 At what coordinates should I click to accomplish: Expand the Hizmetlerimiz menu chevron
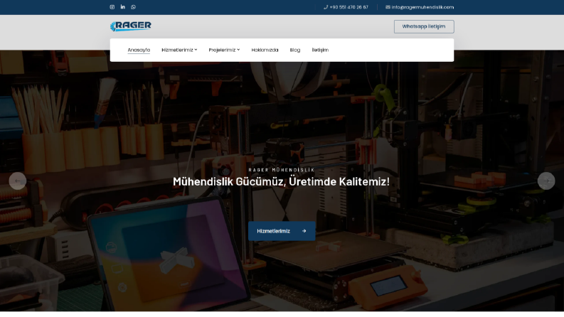[196, 50]
